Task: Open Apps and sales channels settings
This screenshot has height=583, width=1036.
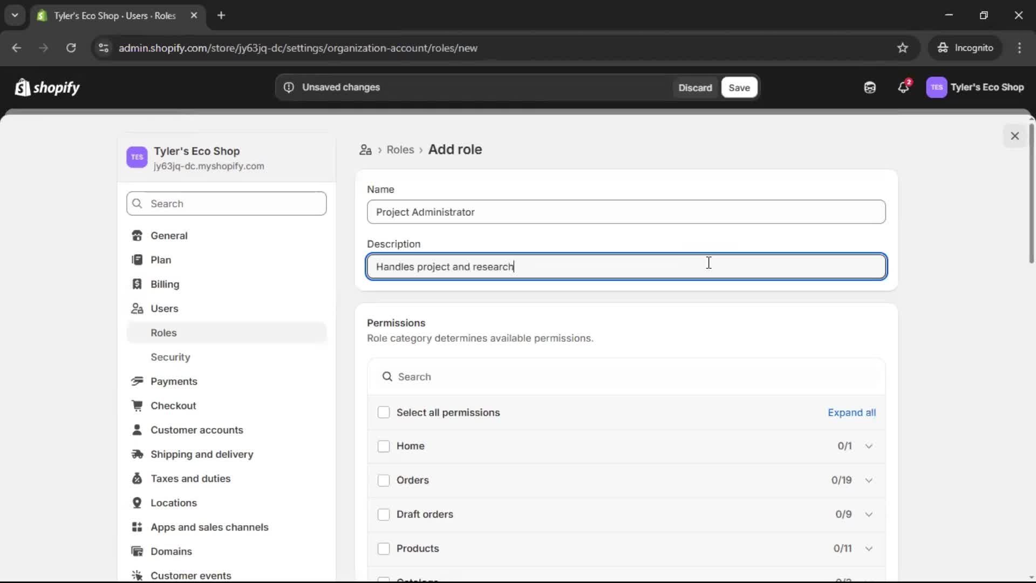Action: (x=209, y=527)
